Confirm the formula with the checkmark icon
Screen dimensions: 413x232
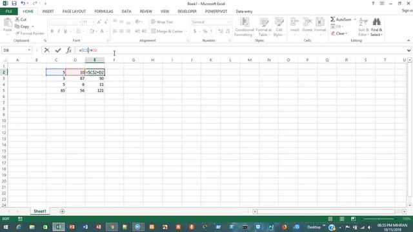point(58,50)
